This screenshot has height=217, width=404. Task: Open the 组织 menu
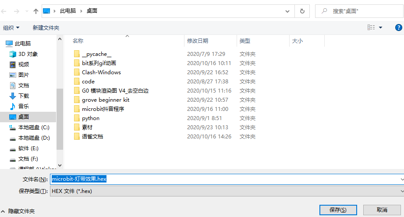(11, 28)
